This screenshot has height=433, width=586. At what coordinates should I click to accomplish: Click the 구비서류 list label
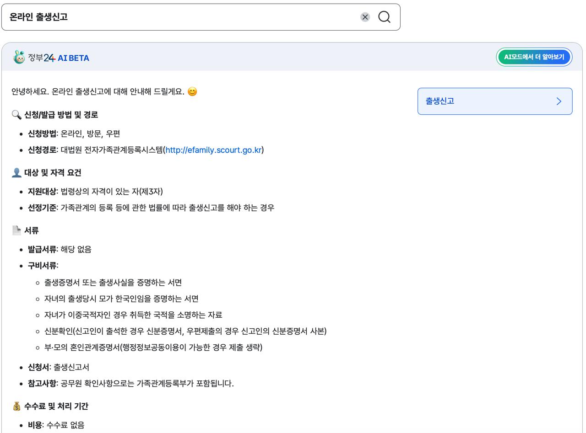point(43,266)
